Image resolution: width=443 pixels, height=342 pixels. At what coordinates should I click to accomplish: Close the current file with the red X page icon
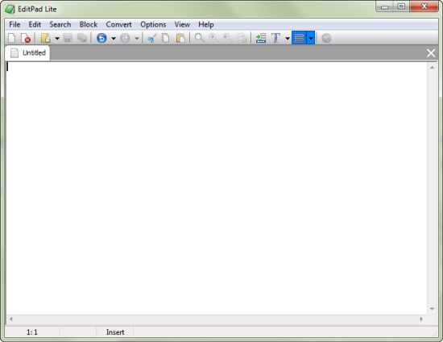tap(26, 38)
